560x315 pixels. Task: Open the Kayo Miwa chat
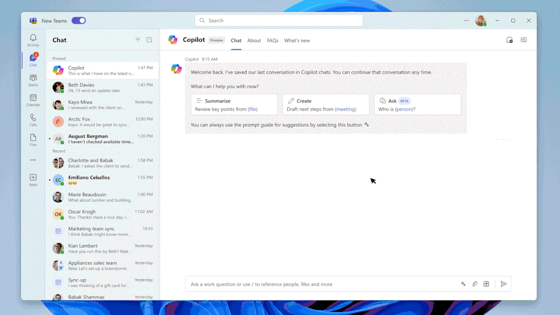tap(103, 105)
